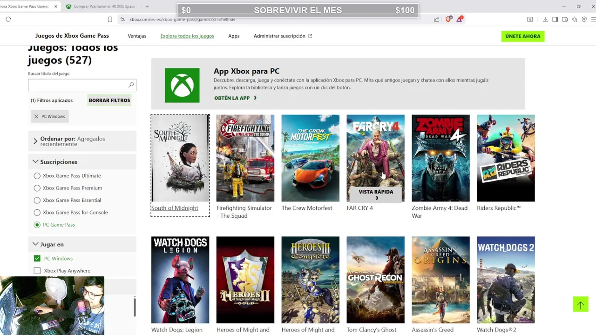This screenshot has width=596, height=335.
Task: Open the Brave Shields lion icon
Action: pyautogui.click(x=448, y=19)
